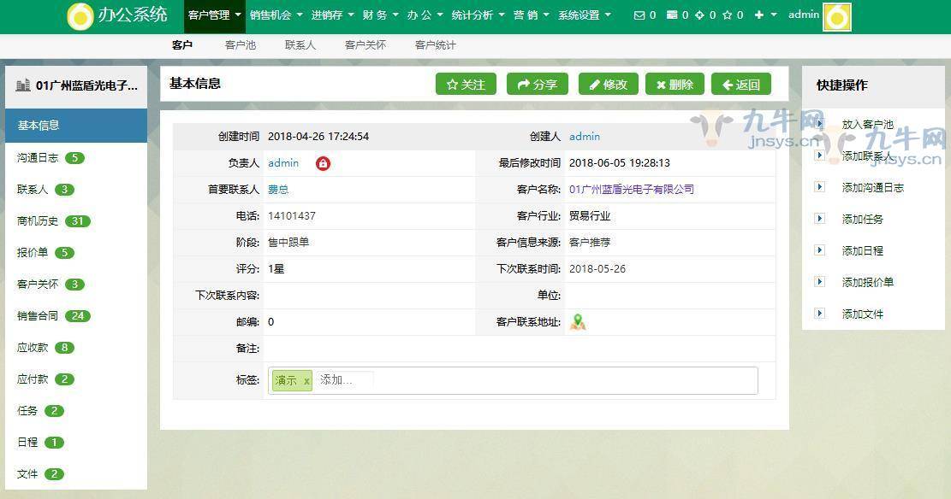Click the quick-add plus icon in top bar

coord(759,15)
